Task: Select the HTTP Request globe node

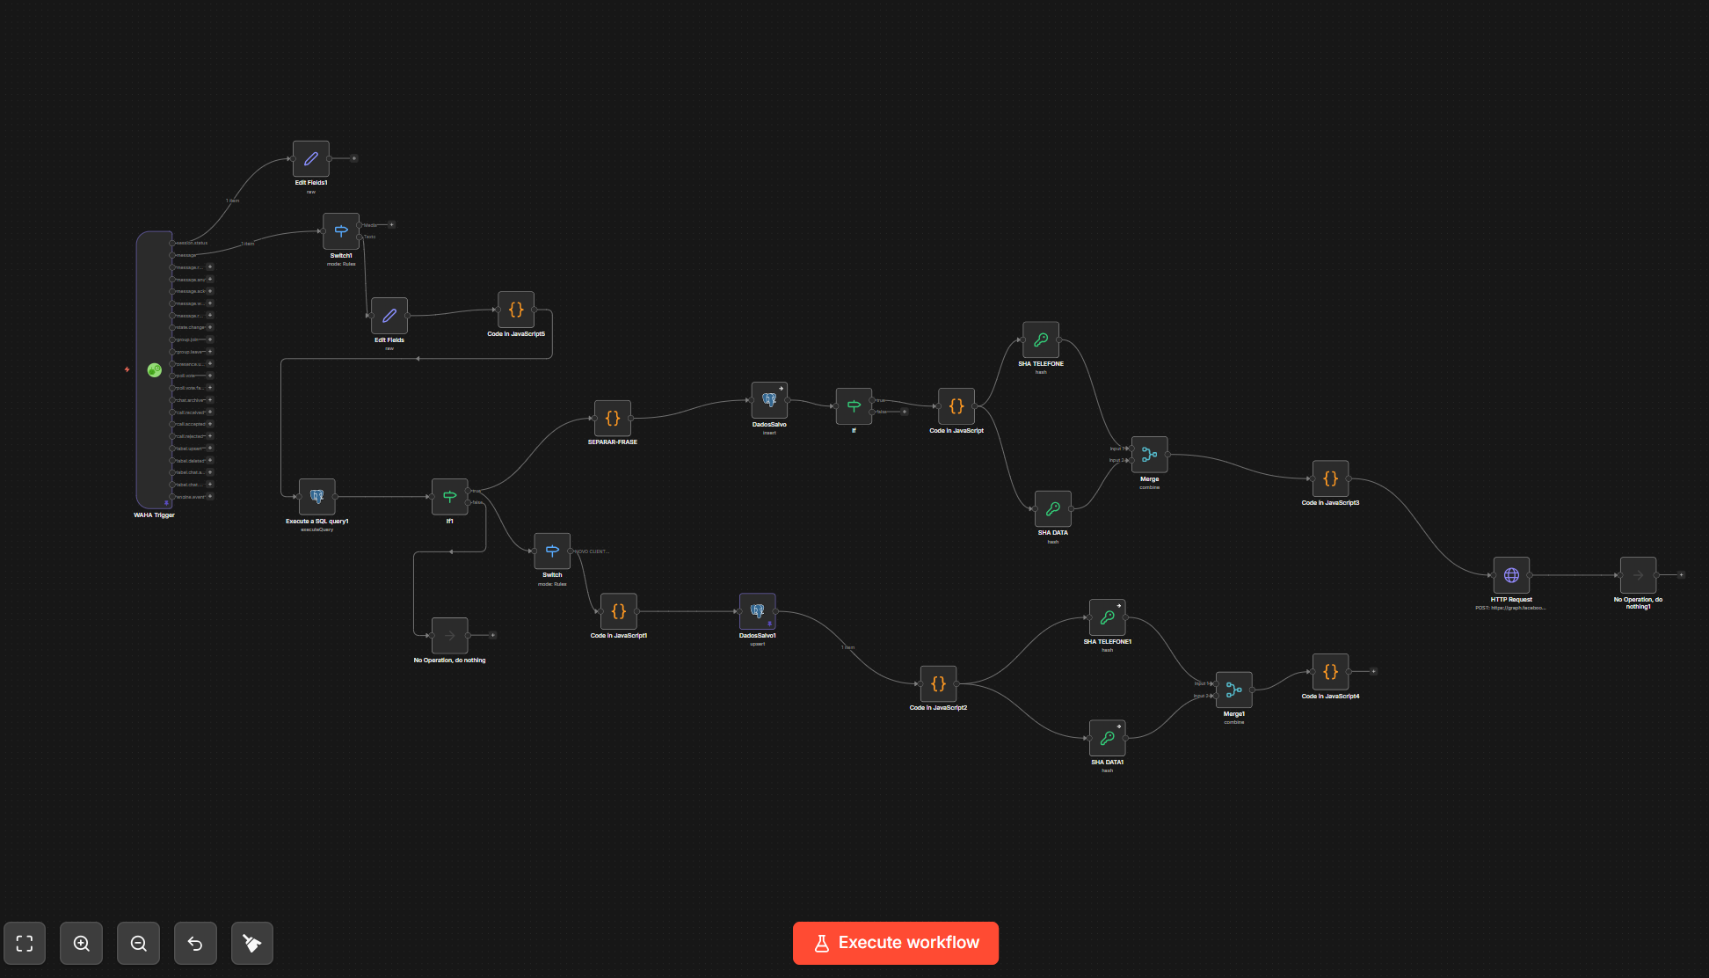Action: click(x=1511, y=575)
